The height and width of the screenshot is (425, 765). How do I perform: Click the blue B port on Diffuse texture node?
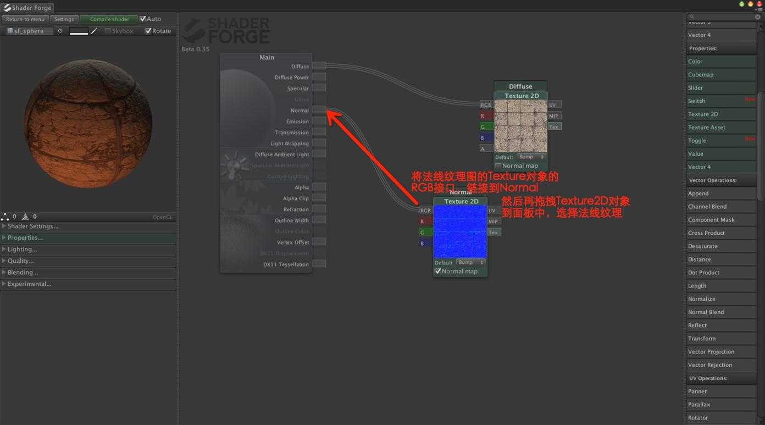(x=486, y=138)
